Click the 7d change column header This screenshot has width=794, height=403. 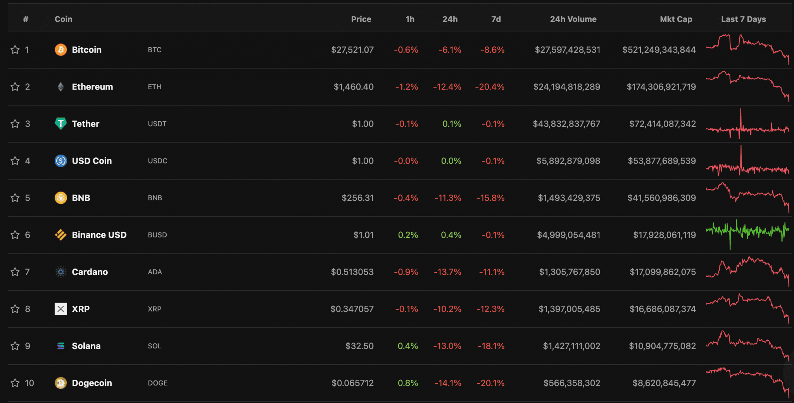496,19
